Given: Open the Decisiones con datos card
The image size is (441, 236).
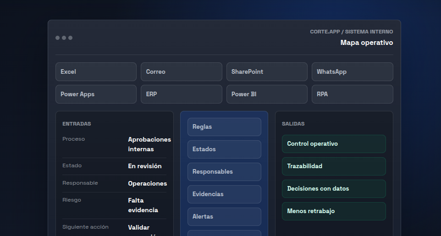Looking at the screenshot, I should (x=334, y=189).
